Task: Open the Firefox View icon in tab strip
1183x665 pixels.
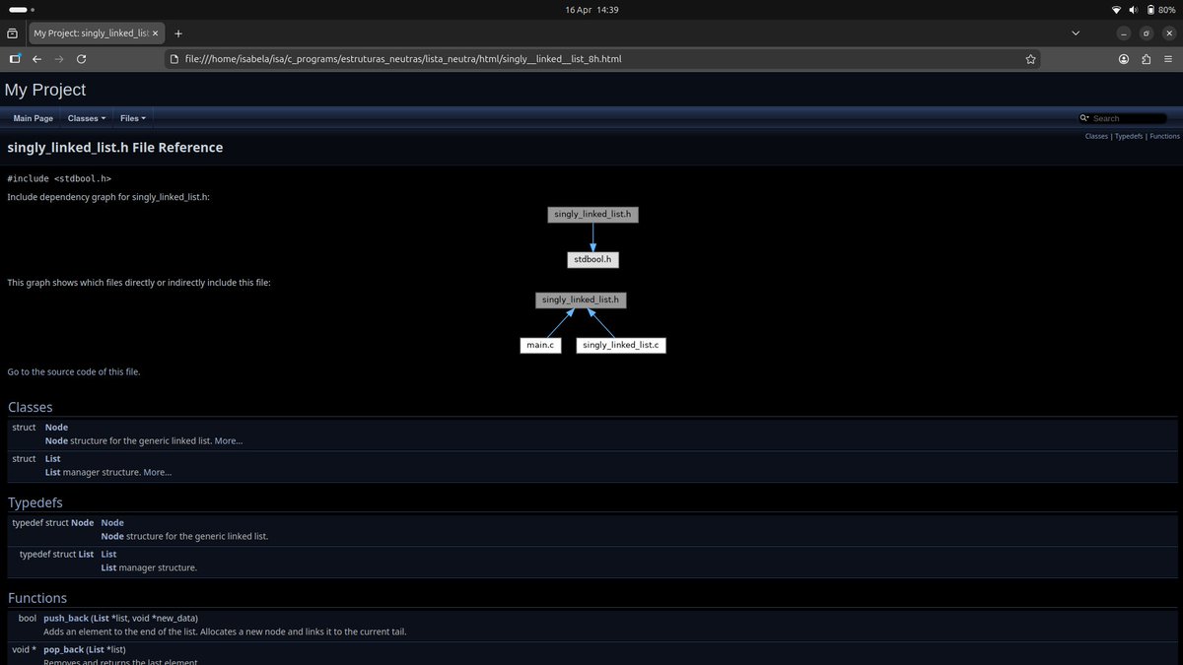Action: tap(13, 33)
